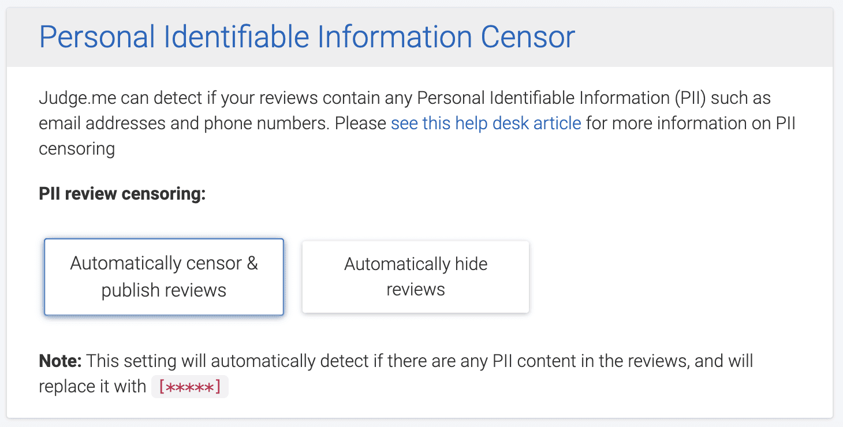Image resolution: width=843 pixels, height=427 pixels.
Task: Click 'for more information on PII' text
Action: 691,123
